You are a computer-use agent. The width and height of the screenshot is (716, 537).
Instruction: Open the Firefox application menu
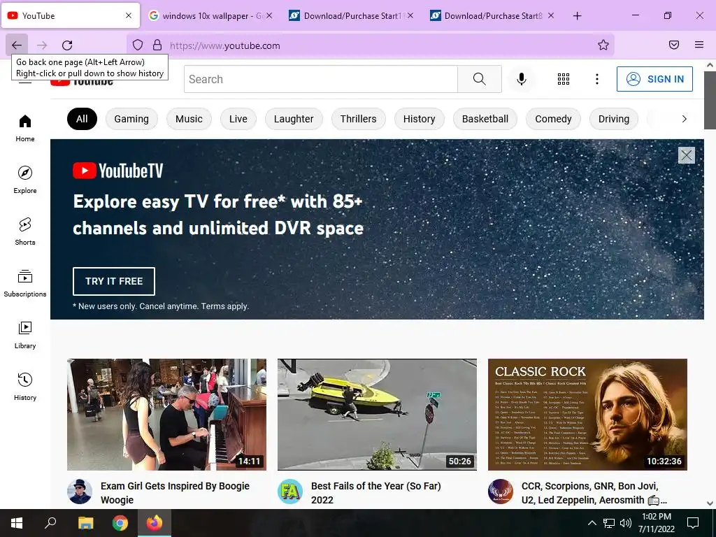699,45
